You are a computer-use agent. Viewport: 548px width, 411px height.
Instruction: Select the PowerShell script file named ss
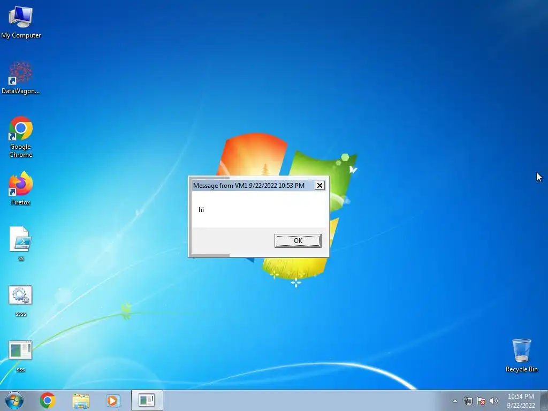(x=21, y=243)
